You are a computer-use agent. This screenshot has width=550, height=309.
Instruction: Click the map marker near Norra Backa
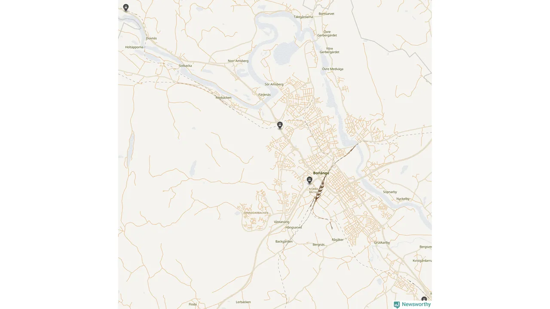309,180
